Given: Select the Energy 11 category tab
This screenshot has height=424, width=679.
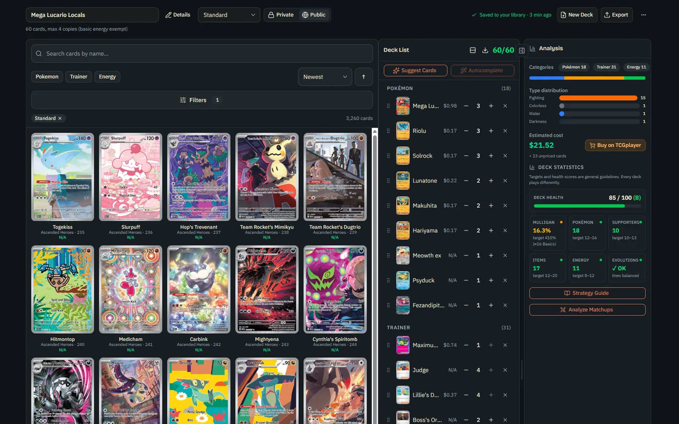Looking at the screenshot, I should (636, 67).
